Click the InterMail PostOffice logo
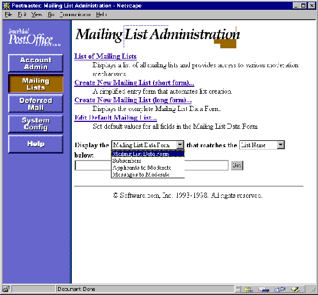This screenshot has height=295, width=318. click(34, 37)
